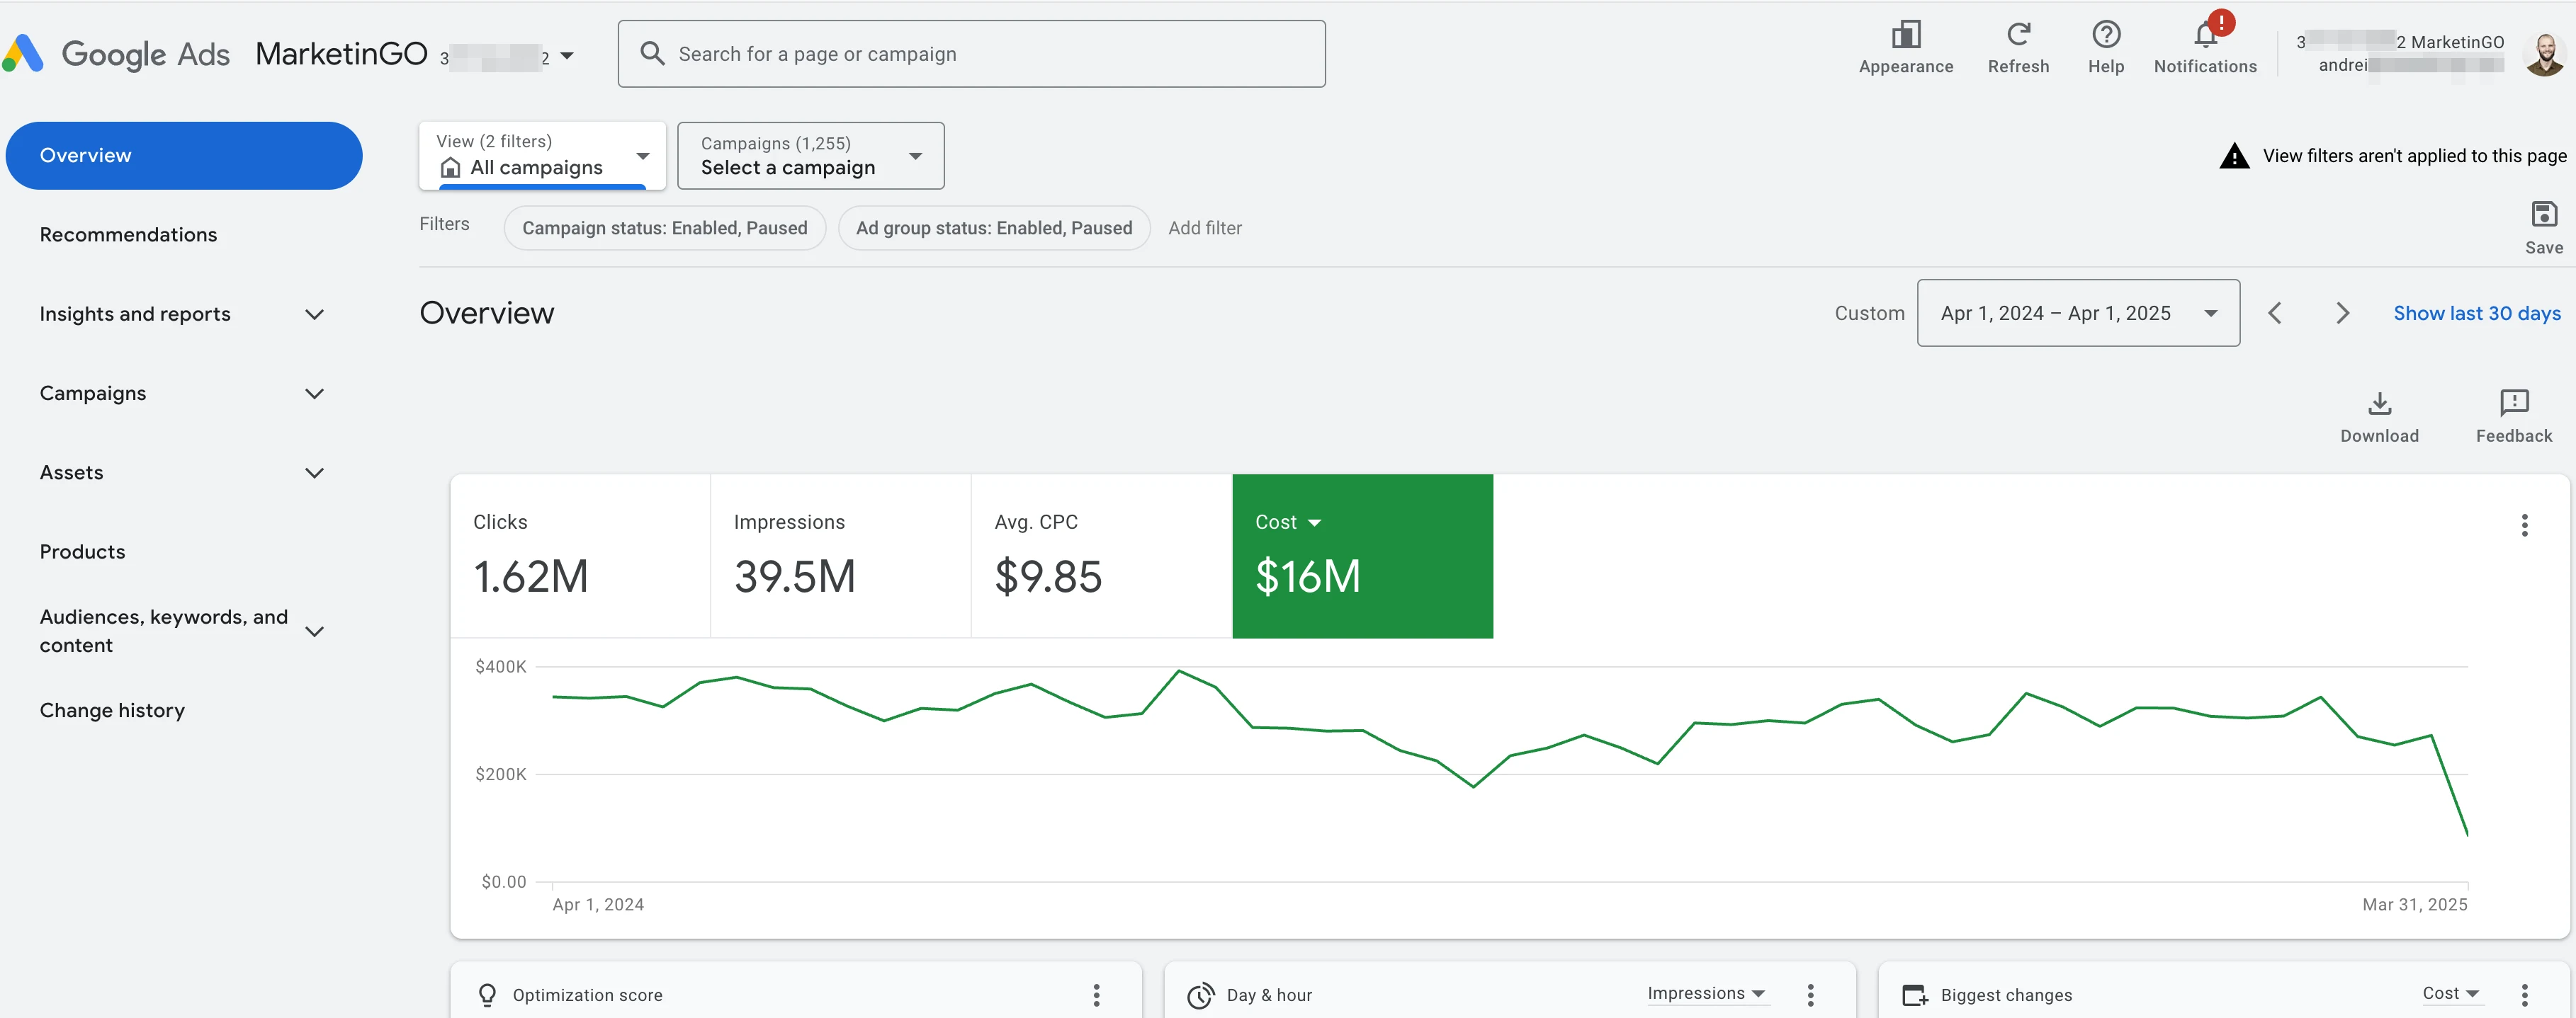Screen dimensions: 2576x1018
Task: Click Show last 30 days
Action: pyautogui.click(x=2477, y=313)
